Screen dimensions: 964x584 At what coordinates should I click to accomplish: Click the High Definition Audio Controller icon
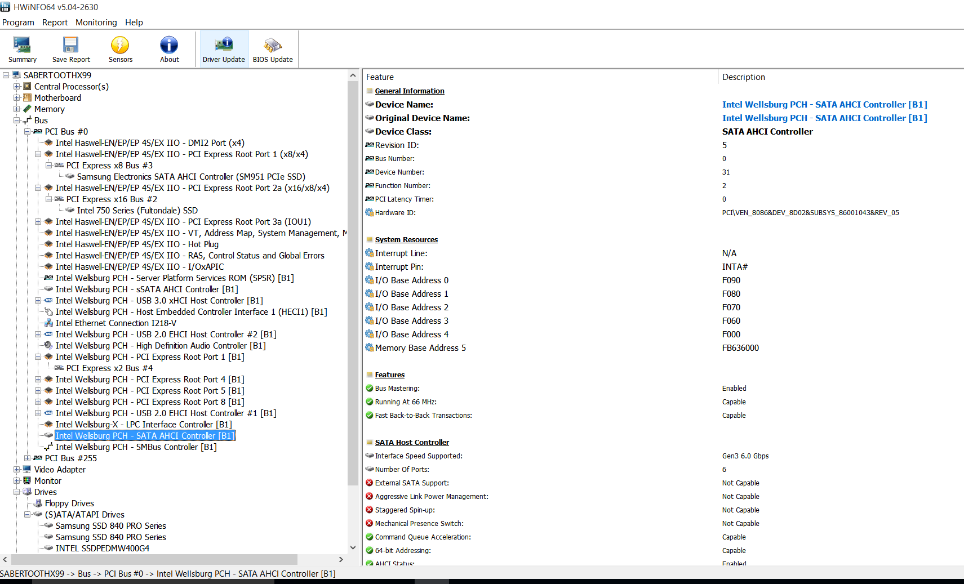(48, 345)
